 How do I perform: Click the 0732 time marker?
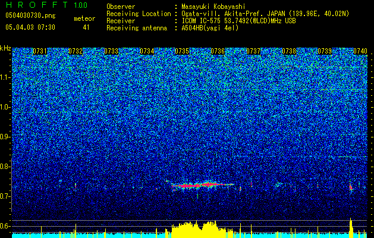click(x=76, y=51)
